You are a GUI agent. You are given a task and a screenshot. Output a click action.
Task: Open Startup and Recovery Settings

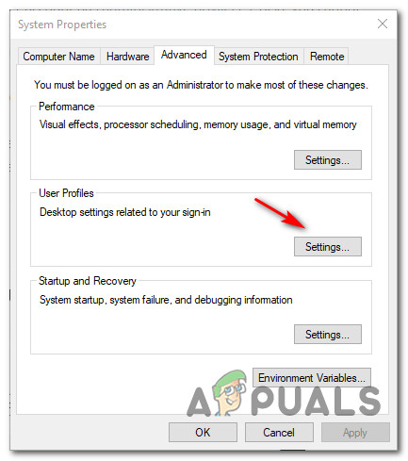(328, 335)
